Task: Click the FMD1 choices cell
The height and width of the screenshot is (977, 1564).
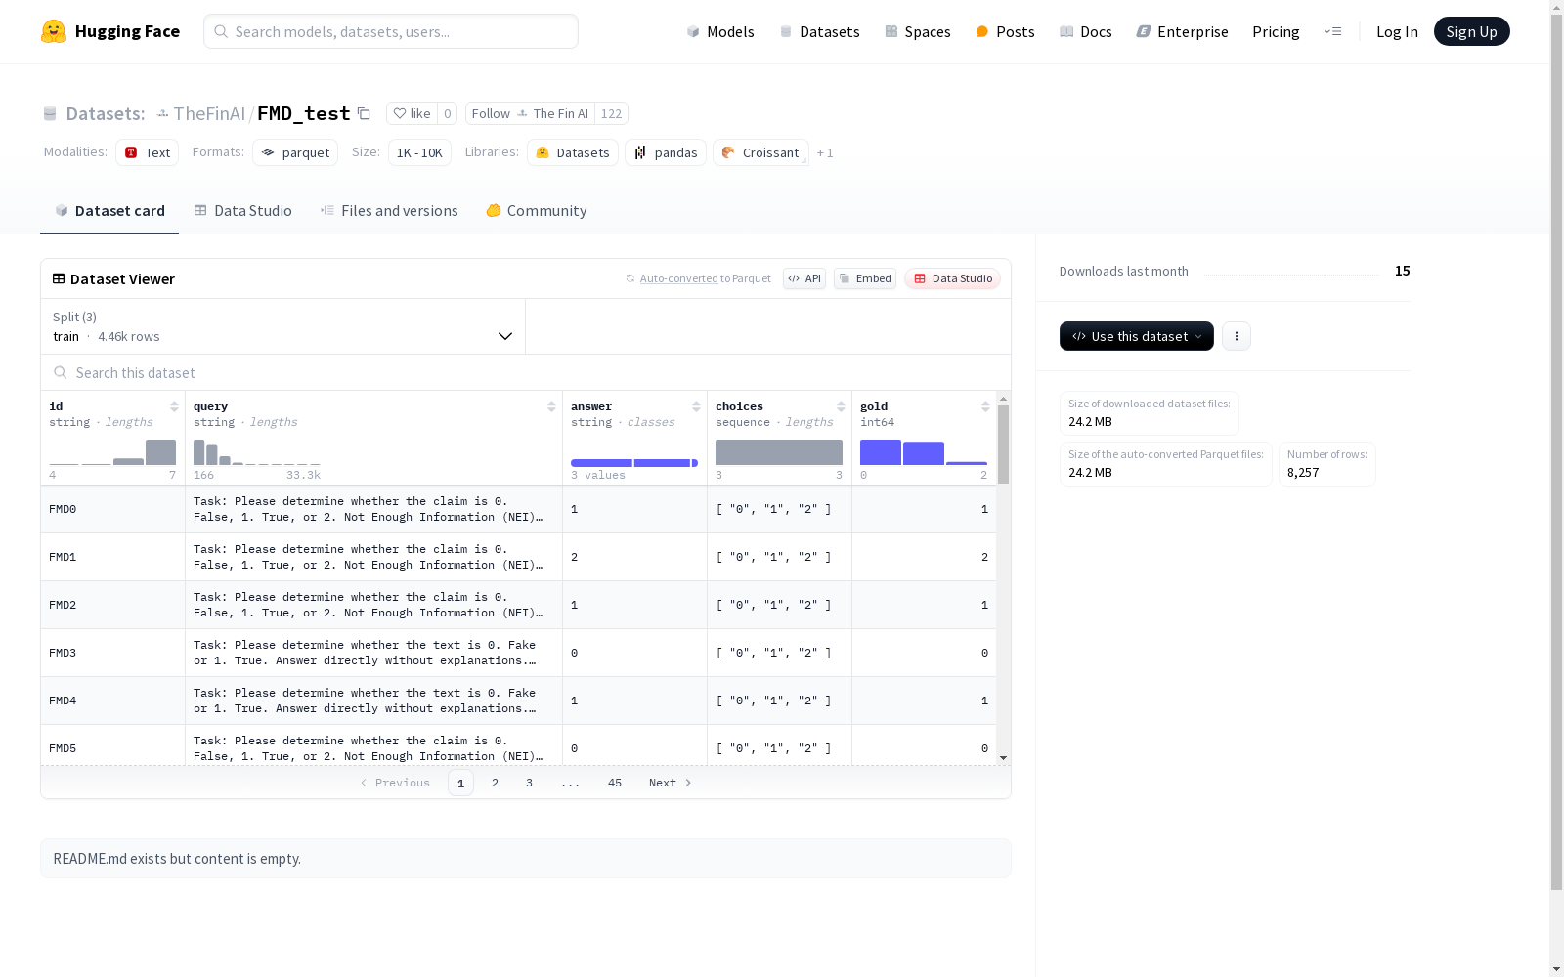Action: [x=780, y=557]
